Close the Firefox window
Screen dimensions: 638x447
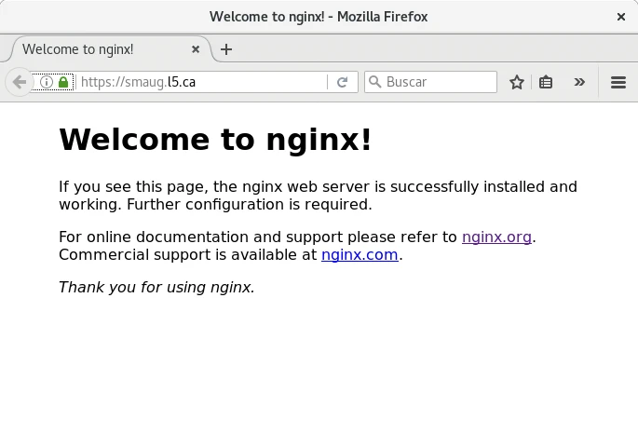coord(621,17)
